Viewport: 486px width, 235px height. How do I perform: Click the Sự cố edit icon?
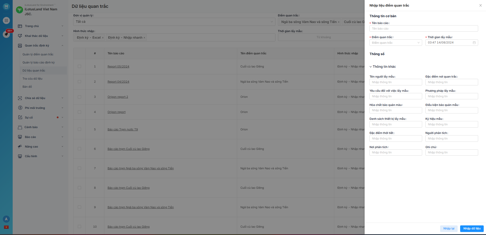pos(20,117)
